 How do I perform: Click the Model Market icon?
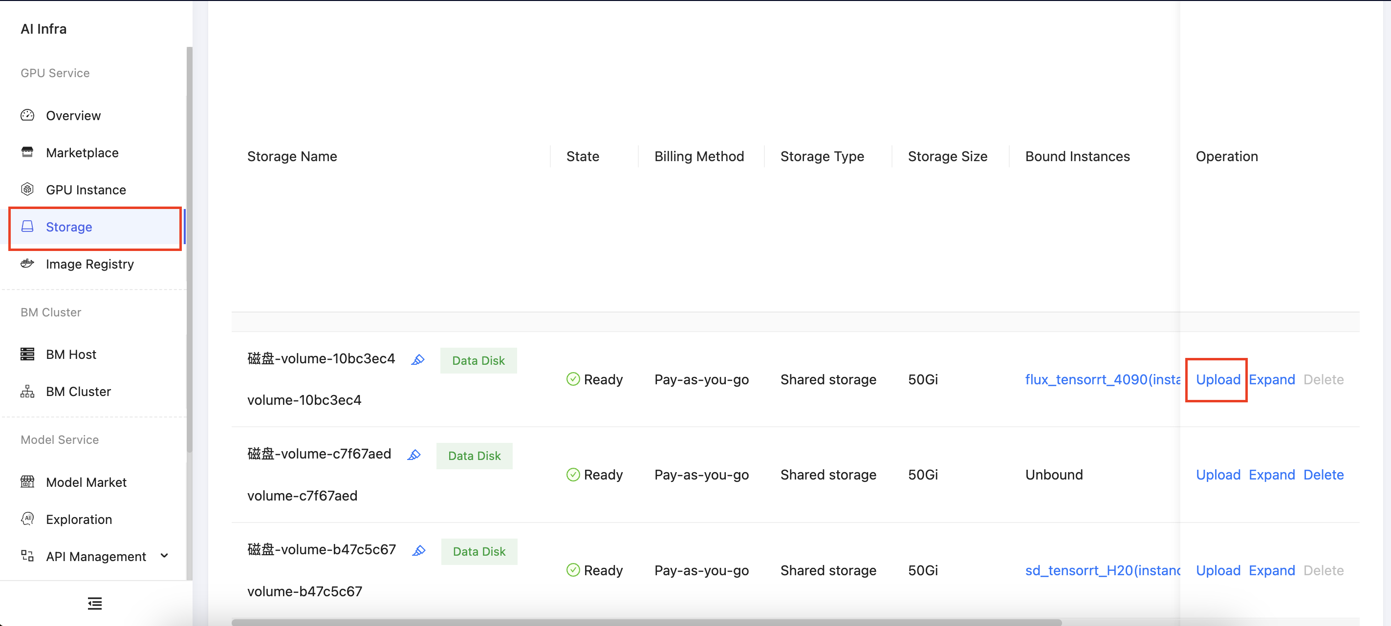pos(27,481)
